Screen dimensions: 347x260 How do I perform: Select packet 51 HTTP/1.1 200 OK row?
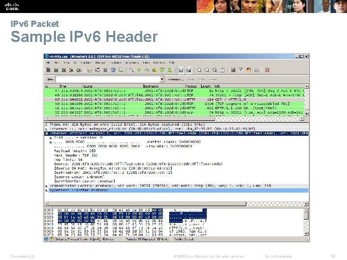[x=174, y=108]
